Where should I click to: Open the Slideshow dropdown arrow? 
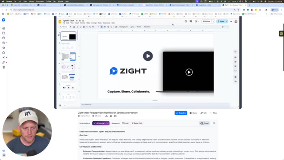[x=213, y=22]
